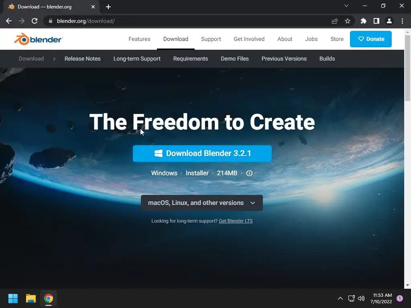Open the Extensions puzzle icon
The width and height of the screenshot is (411, 308).
tap(364, 21)
